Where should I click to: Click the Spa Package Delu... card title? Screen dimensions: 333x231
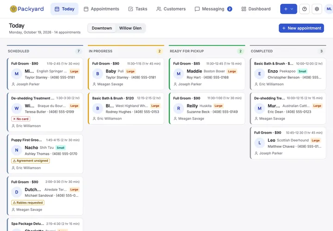tap(28, 224)
